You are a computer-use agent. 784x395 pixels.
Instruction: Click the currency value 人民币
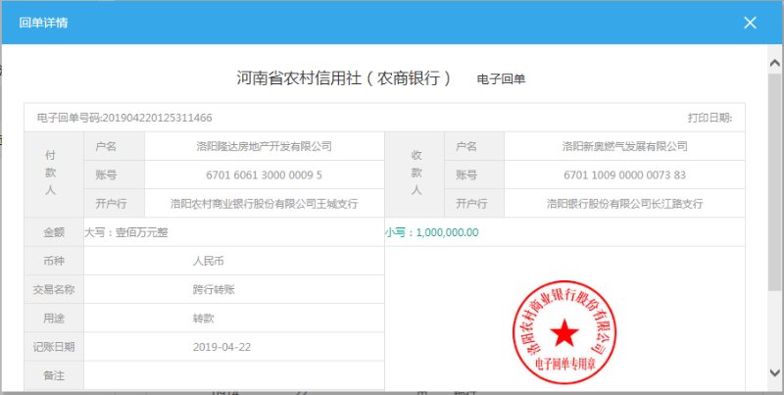point(209,261)
